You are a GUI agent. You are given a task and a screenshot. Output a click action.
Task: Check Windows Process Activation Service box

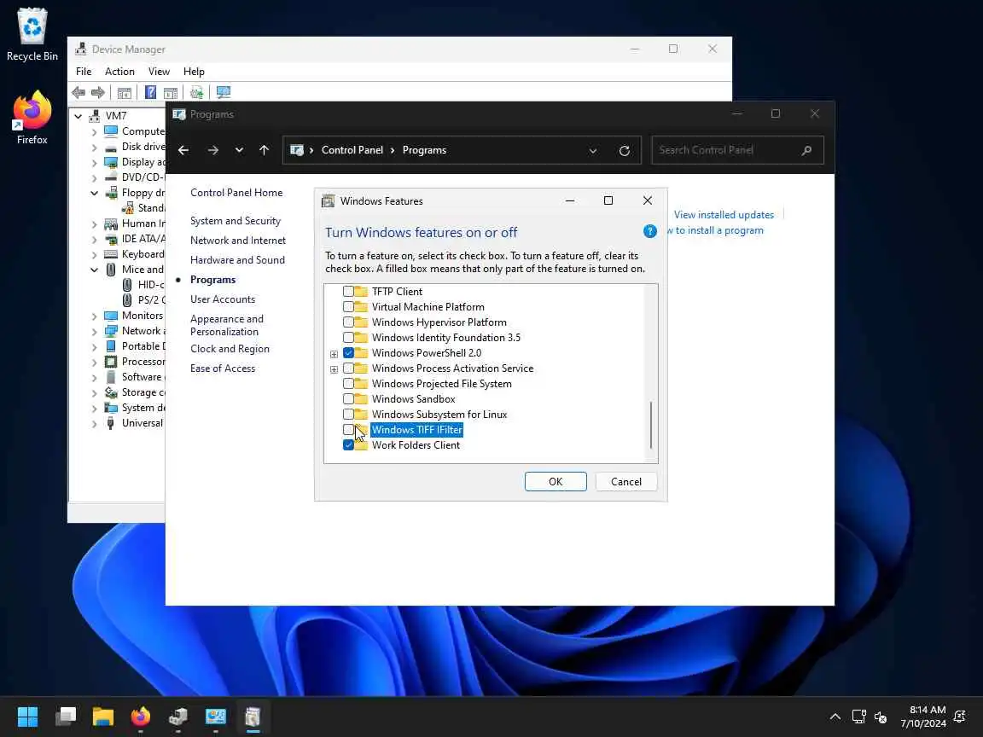tap(348, 368)
